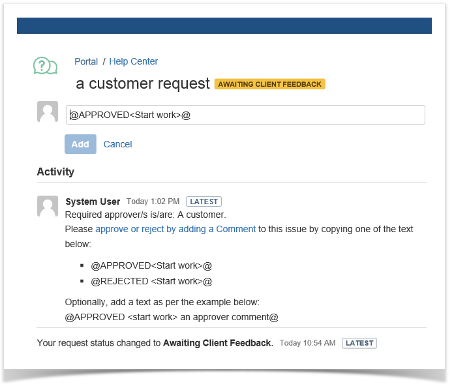
Task: Click LATEST badge next to 10:54 AM
Action: tap(359, 343)
